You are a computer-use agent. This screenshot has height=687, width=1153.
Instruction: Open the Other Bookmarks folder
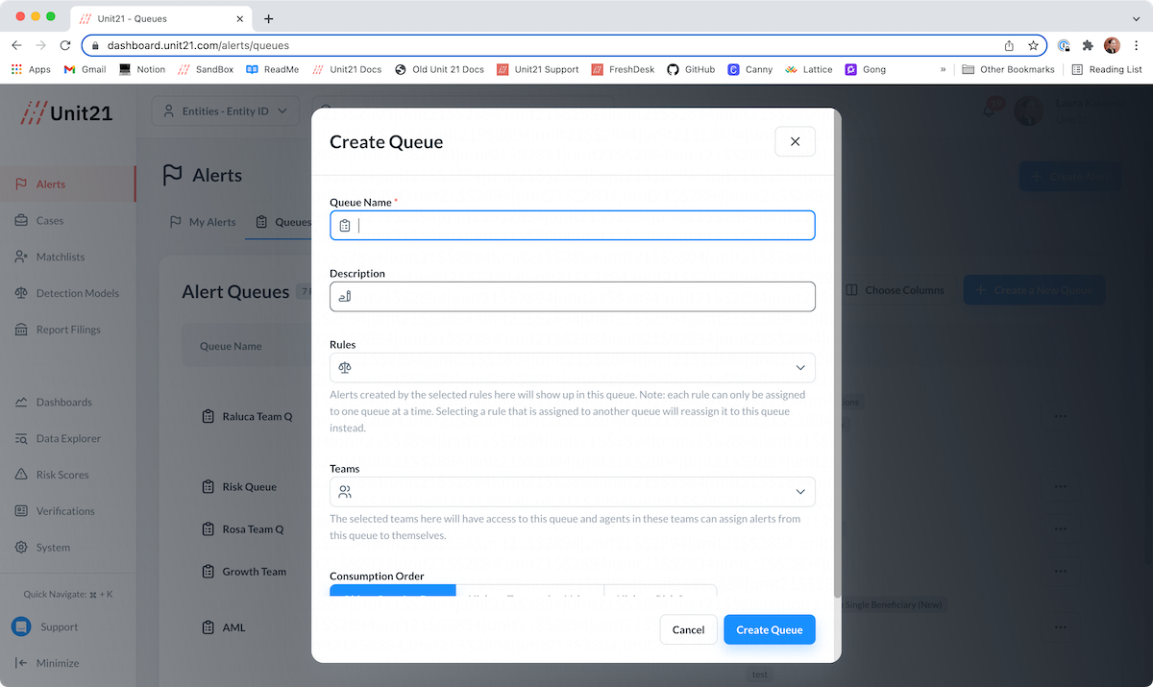pyautogui.click(x=1008, y=69)
